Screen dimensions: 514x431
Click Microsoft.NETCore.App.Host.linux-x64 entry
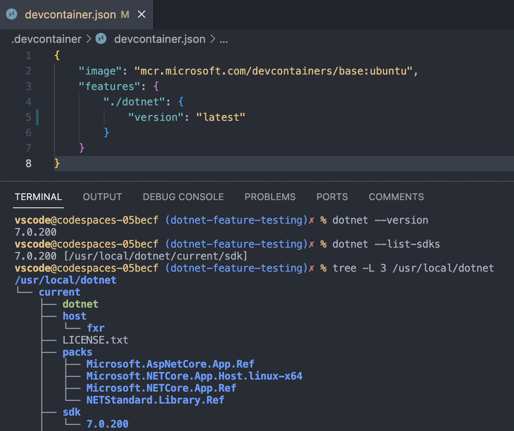click(194, 376)
